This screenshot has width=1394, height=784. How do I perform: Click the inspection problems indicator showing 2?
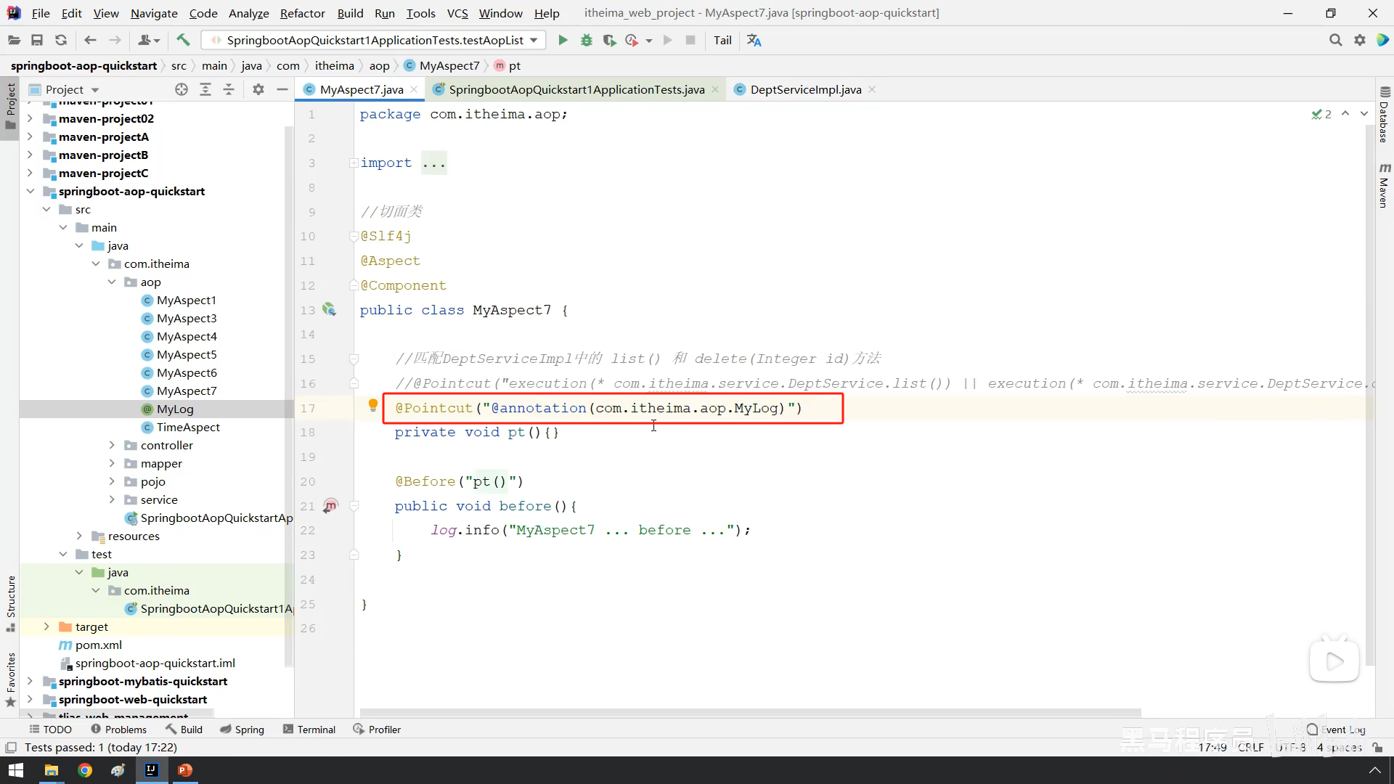click(x=1321, y=114)
